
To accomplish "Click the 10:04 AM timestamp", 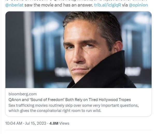I will pos(13,123).
